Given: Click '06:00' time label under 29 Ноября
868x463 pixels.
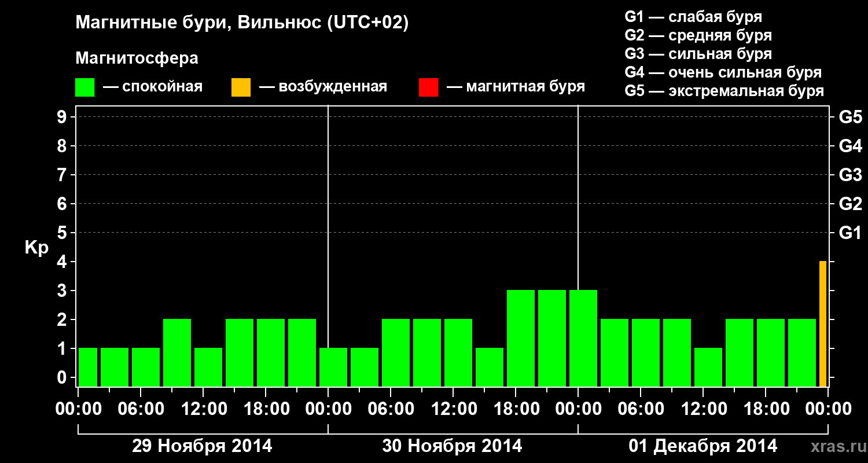Looking at the screenshot, I should pyautogui.click(x=141, y=409).
